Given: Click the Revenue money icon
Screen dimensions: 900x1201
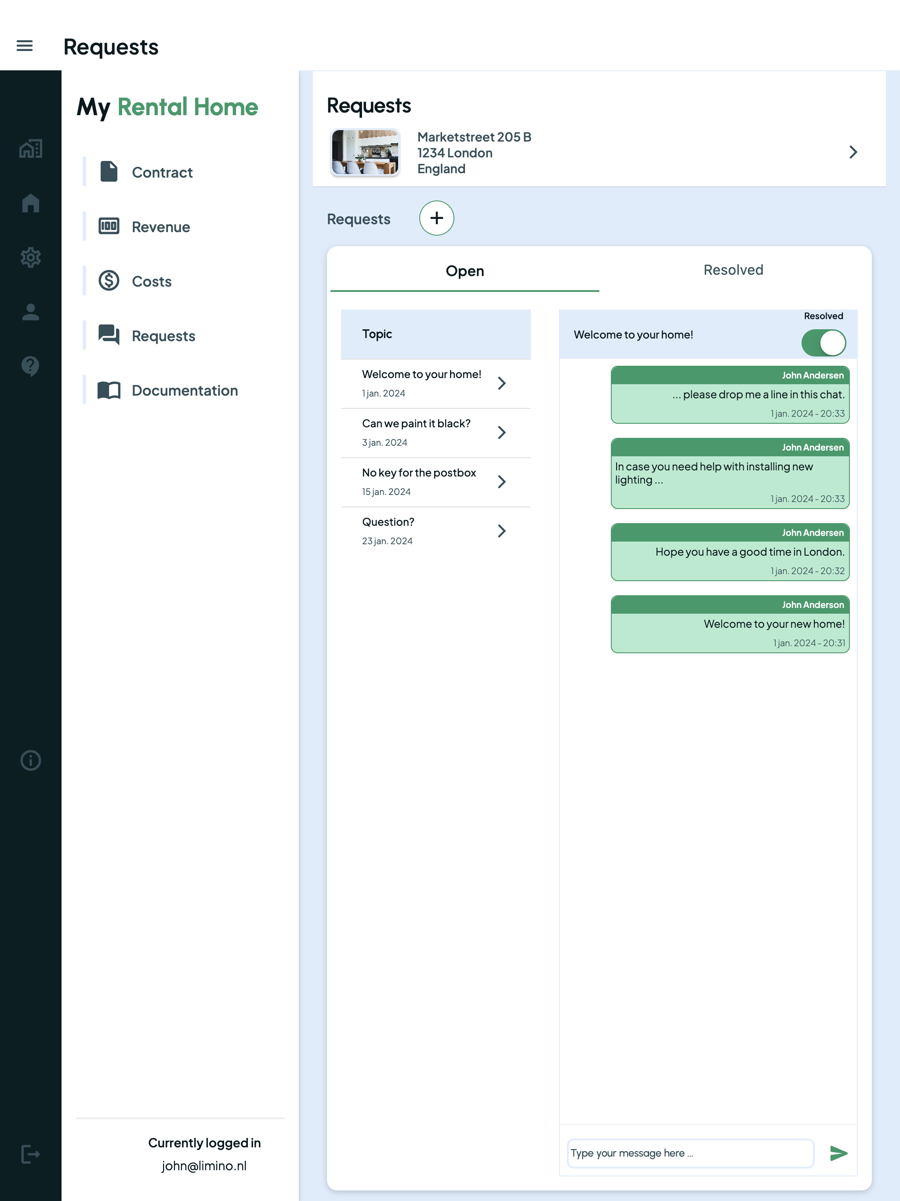Looking at the screenshot, I should tap(109, 226).
